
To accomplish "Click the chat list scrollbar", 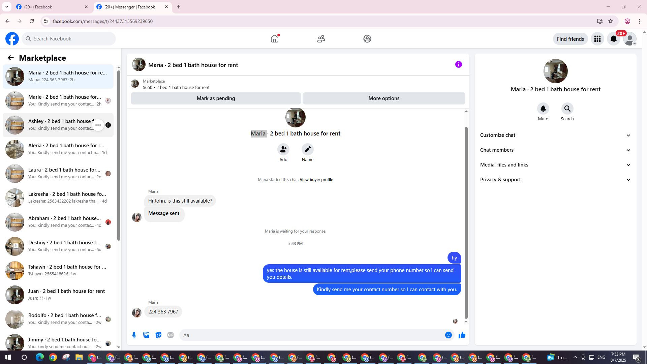I will click(119, 156).
